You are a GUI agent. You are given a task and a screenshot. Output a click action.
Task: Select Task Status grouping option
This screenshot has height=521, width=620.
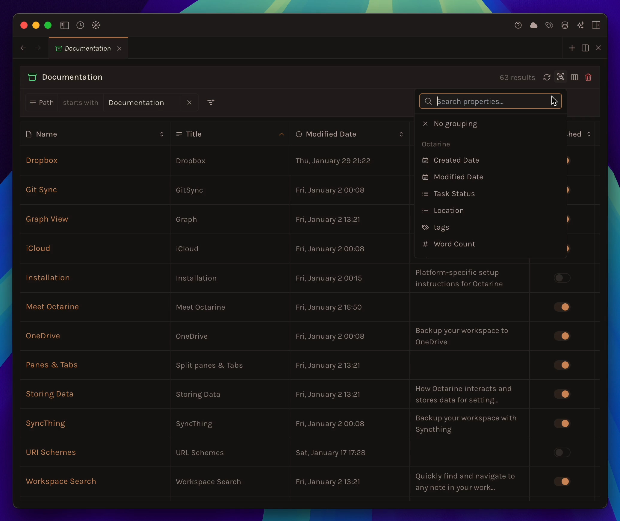coord(454,194)
